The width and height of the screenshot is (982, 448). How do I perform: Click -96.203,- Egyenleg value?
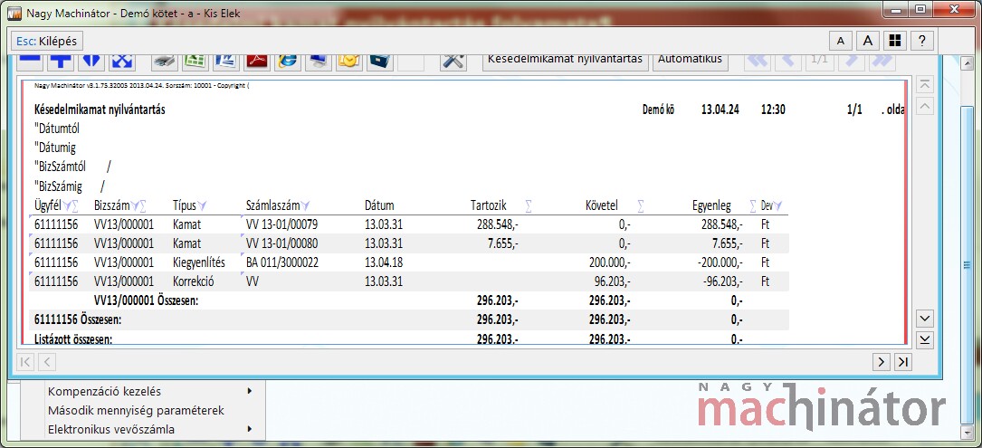723,282
